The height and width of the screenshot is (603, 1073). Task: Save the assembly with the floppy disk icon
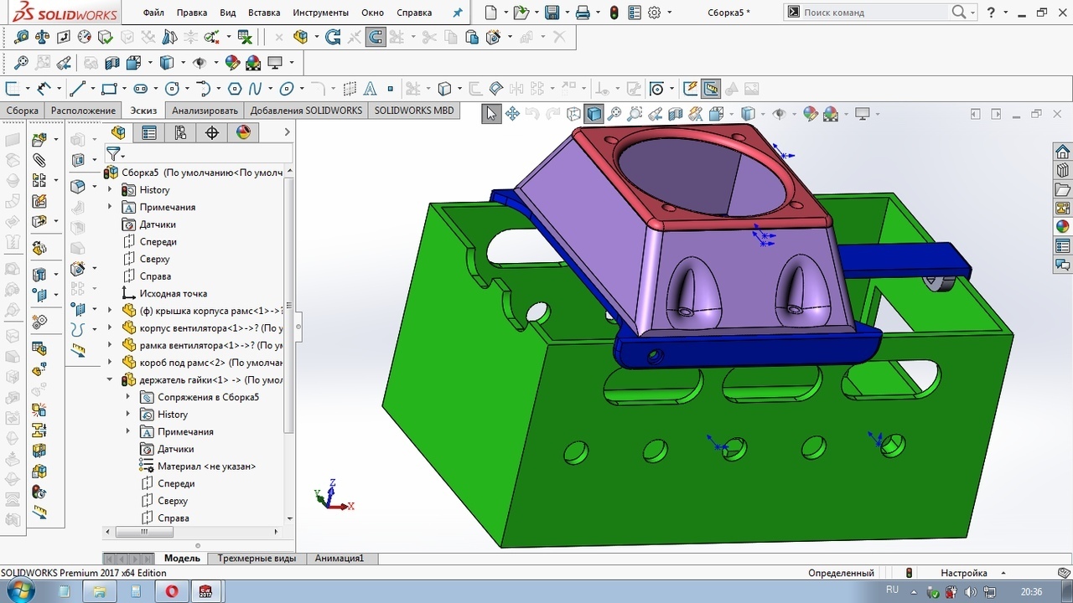point(552,13)
